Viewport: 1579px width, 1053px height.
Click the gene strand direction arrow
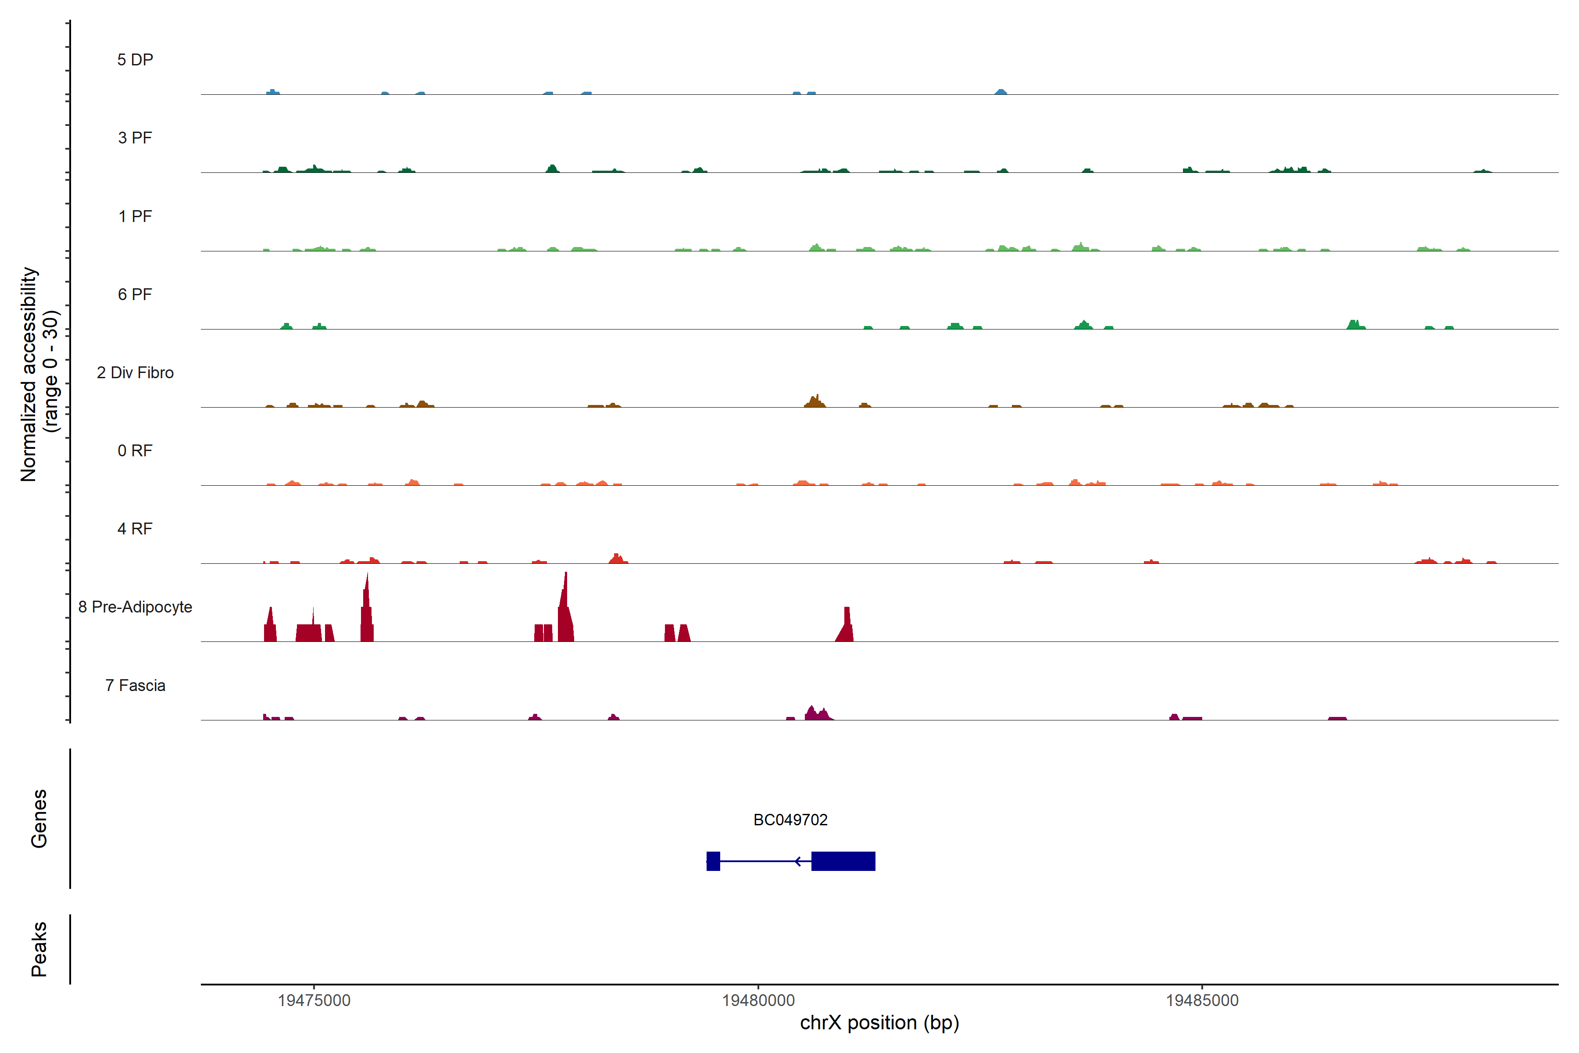click(797, 861)
